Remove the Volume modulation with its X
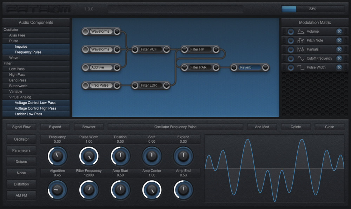Image resolution: width=351 pixels, height=209 pixels. pyautogui.click(x=339, y=32)
